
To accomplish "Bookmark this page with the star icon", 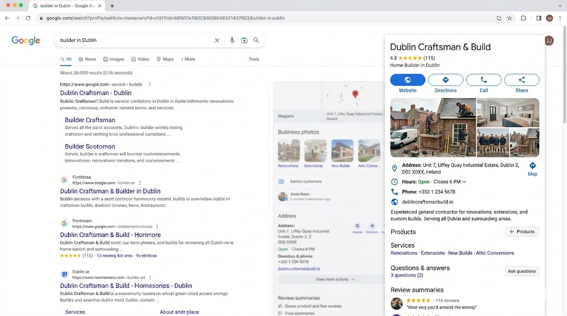I will (509, 18).
